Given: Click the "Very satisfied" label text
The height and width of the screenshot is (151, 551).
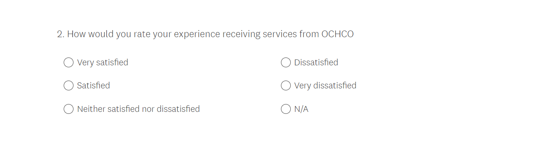Looking at the screenshot, I should (x=103, y=63).
